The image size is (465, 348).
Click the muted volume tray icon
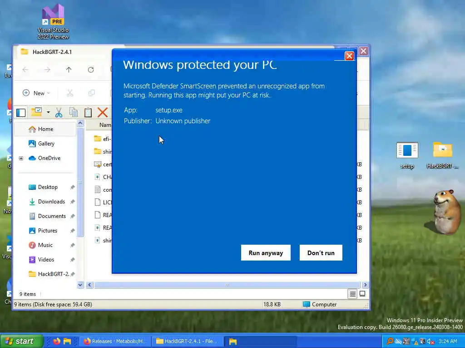tap(430, 342)
